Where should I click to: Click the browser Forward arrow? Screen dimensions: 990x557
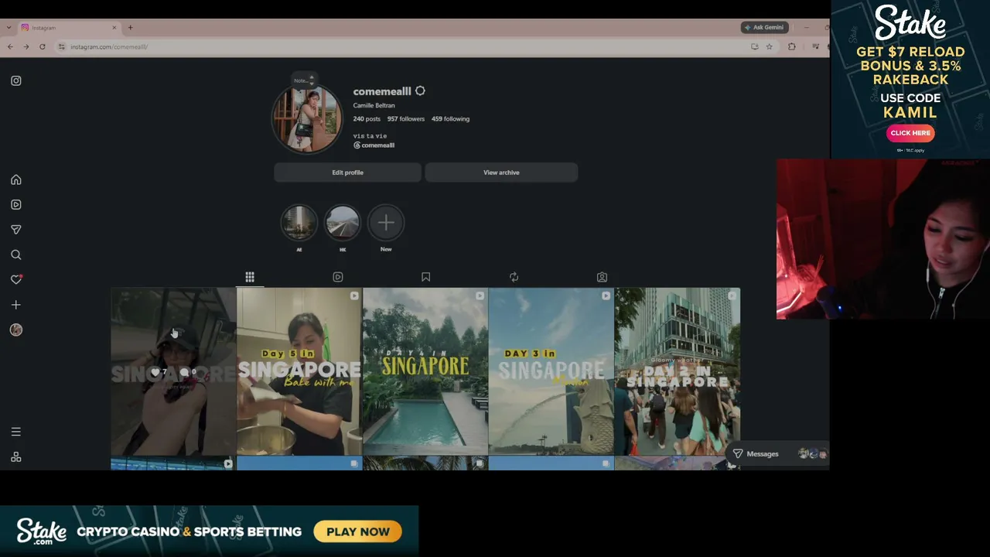[x=26, y=46]
